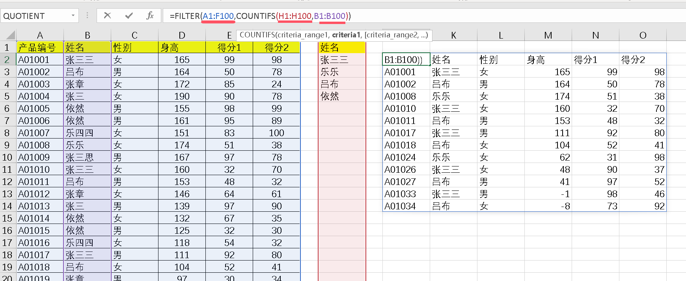This screenshot has height=281, width=686.
Task: Select column O header
Action: tap(643, 35)
